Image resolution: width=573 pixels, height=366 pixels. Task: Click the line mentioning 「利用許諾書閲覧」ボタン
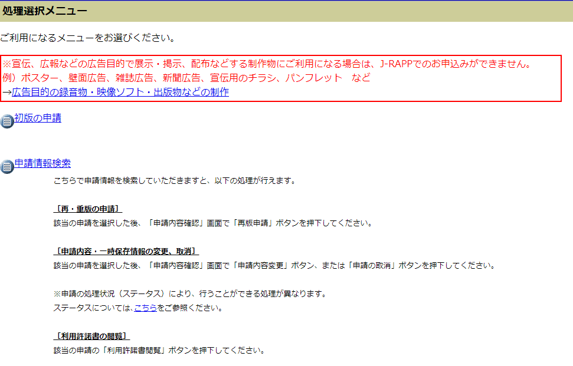[160, 350]
